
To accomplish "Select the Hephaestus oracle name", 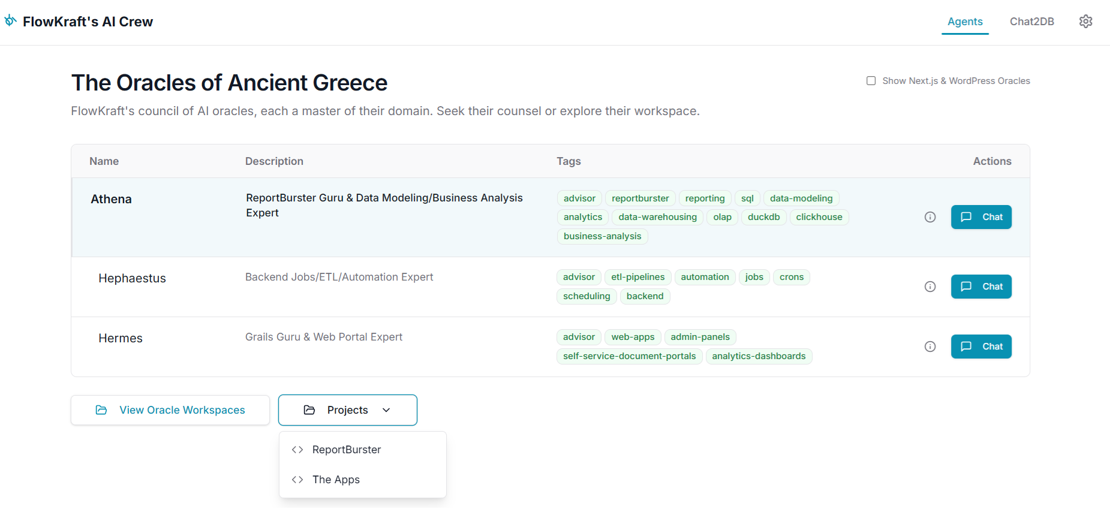I will [x=132, y=278].
